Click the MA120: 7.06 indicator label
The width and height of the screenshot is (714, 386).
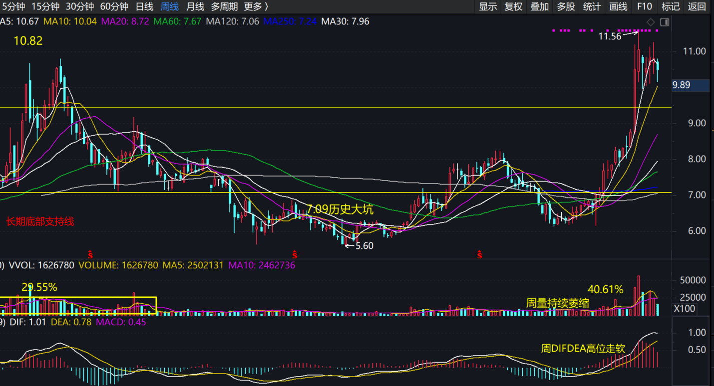(233, 21)
